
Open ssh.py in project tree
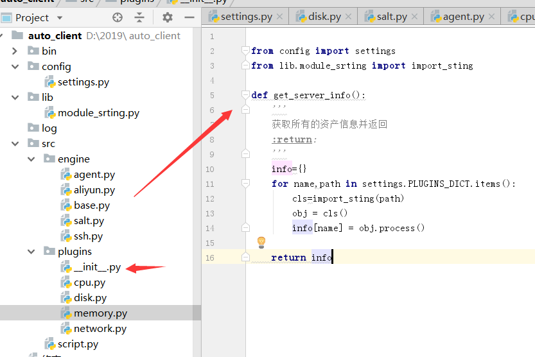tap(88, 236)
